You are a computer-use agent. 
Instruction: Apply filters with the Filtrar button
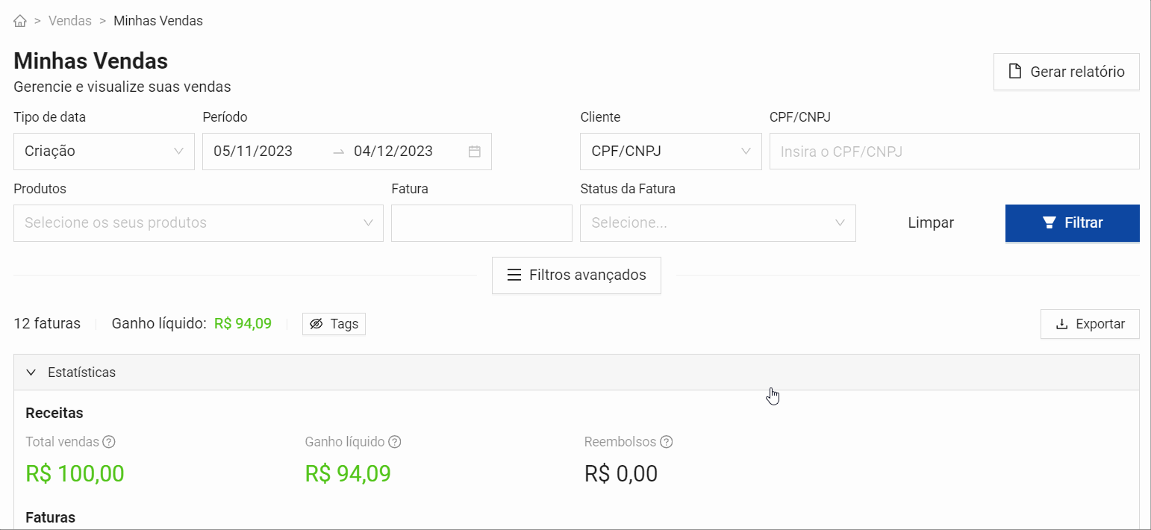[x=1072, y=222]
